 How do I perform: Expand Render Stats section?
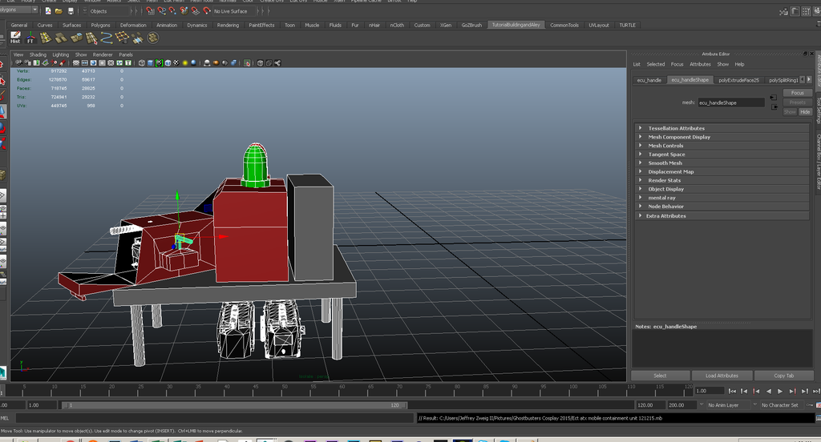point(722,180)
